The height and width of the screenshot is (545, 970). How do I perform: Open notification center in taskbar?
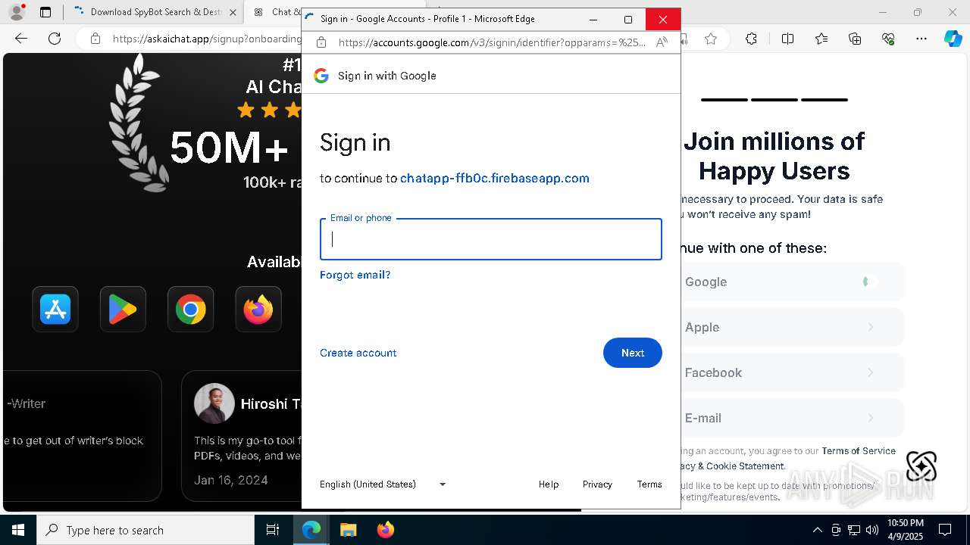[x=945, y=530]
